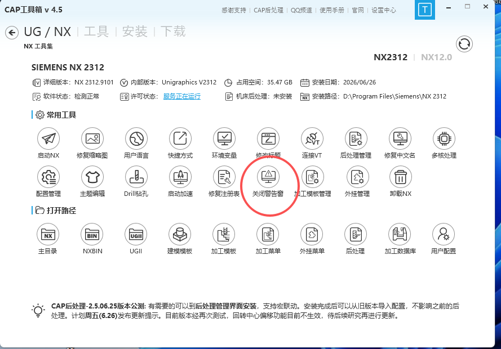Viewport: 501px width, 349px height.
Task: Click the 检测正常 software status text
Action: point(87,96)
